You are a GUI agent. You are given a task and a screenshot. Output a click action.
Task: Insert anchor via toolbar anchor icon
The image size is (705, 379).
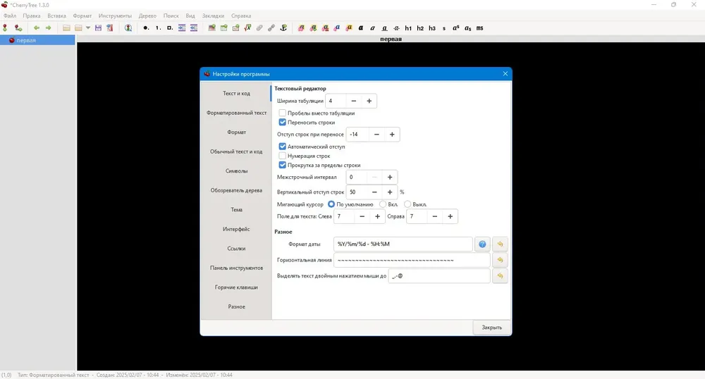pos(283,28)
